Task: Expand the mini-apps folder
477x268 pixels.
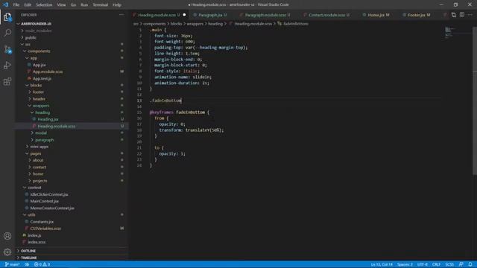Action: [x=39, y=147]
